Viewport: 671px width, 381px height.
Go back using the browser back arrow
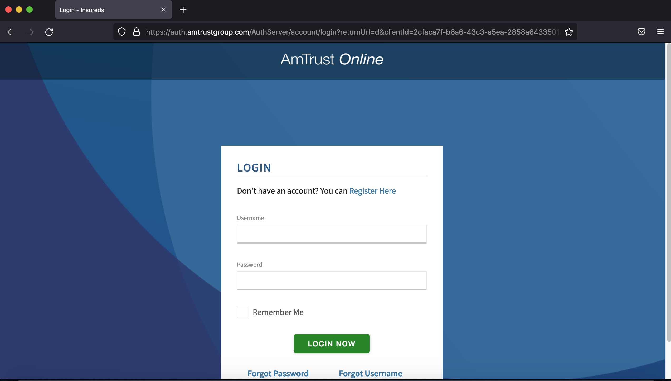tap(11, 32)
